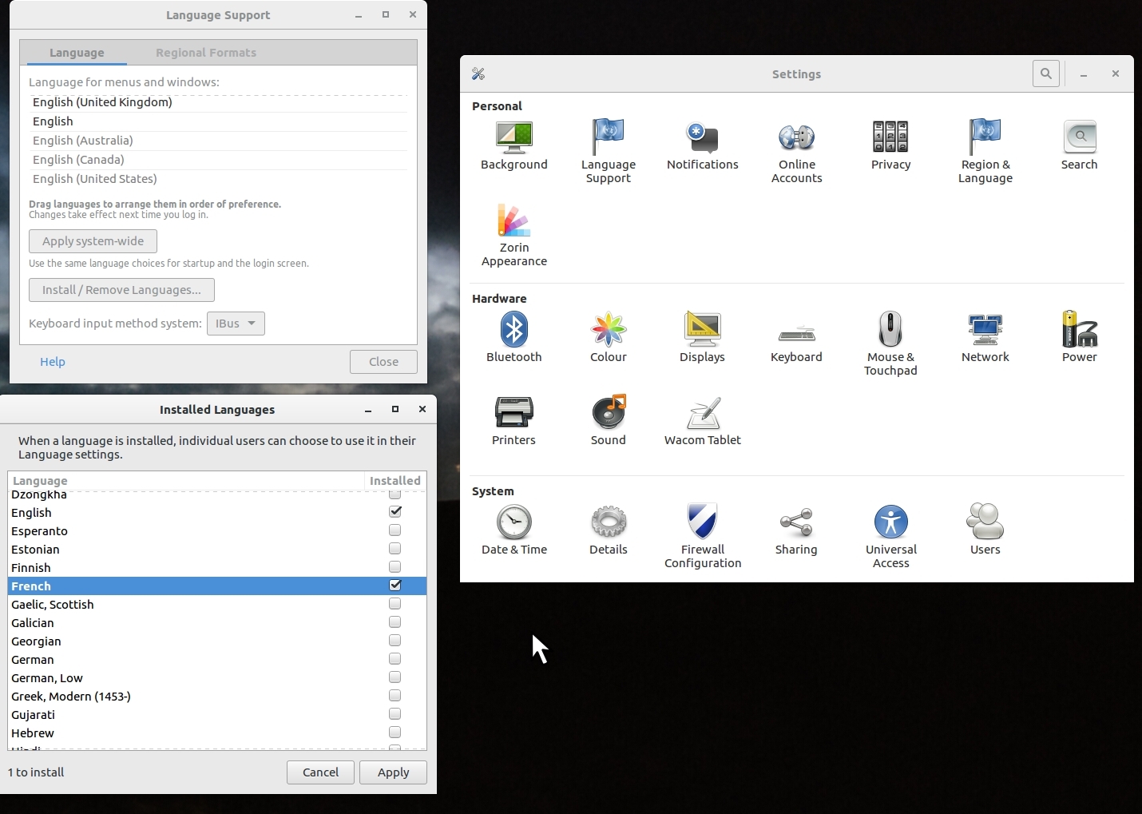Image resolution: width=1142 pixels, height=814 pixels.
Task: Expand the IBus input method dropdown
Action: (x=236, y=324)
